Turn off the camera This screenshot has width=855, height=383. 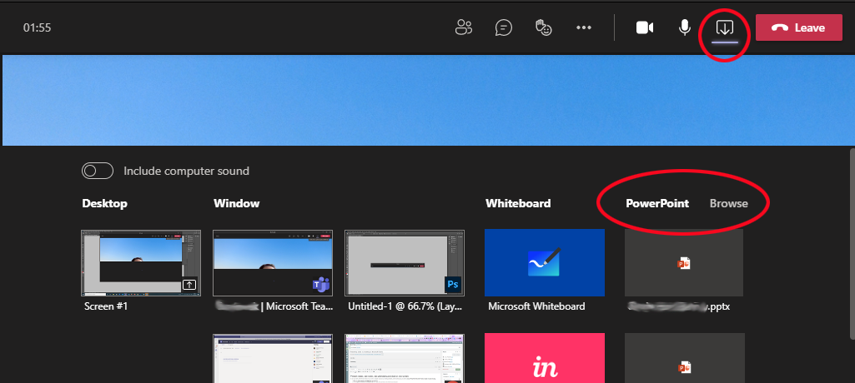(644, 27)
